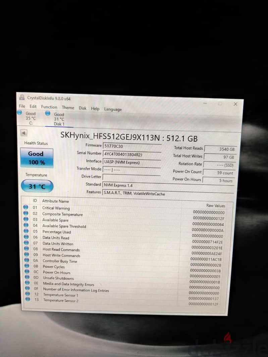Open the Function menu

49,107
